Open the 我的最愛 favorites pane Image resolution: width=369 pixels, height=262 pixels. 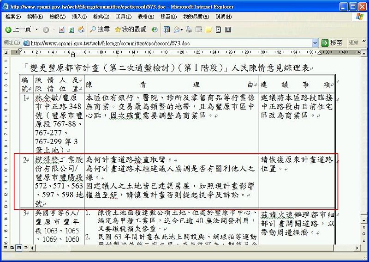131,30
